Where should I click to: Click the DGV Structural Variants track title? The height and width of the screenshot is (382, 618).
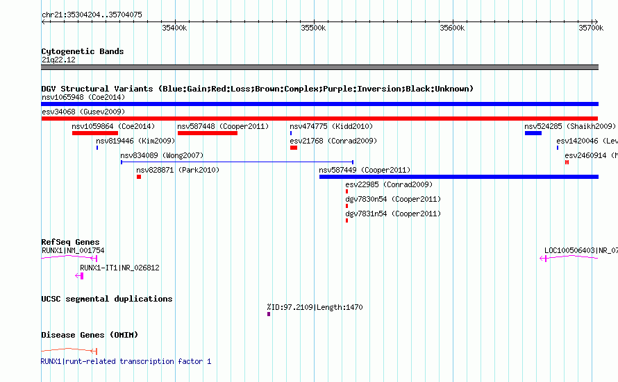[258, 89]
